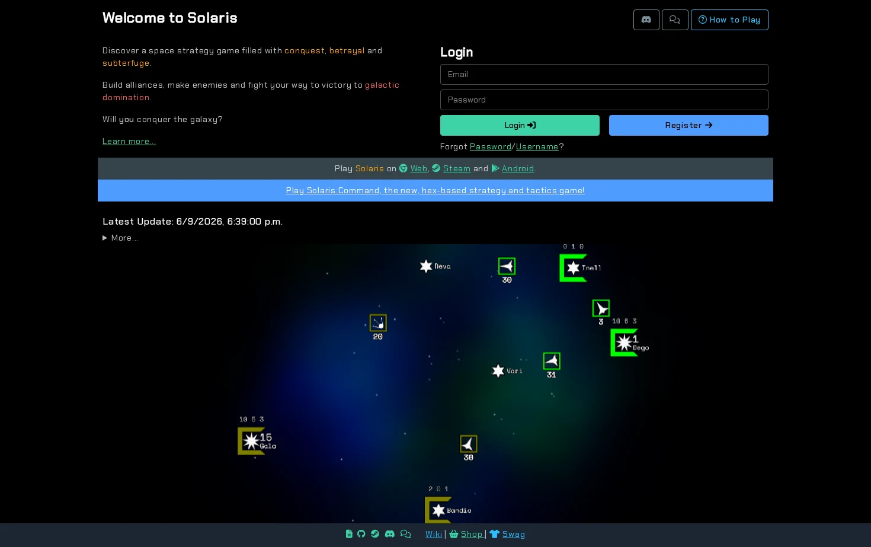Image resolution: width=871 pixels, height=547 pixels.
Task: Click the shopping basket icon in the footer
Action: (454, 534)
